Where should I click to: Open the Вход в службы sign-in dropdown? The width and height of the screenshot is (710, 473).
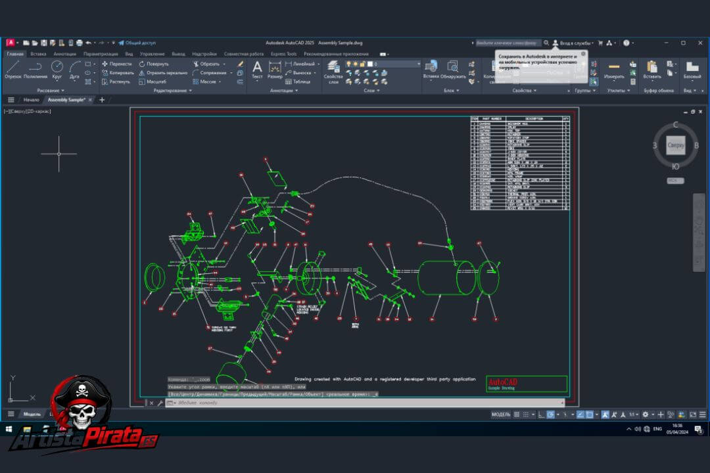click(573, 43)
